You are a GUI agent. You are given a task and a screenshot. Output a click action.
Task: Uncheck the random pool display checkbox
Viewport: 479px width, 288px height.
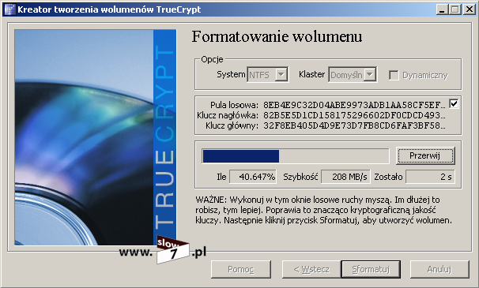tap(454, 104)
